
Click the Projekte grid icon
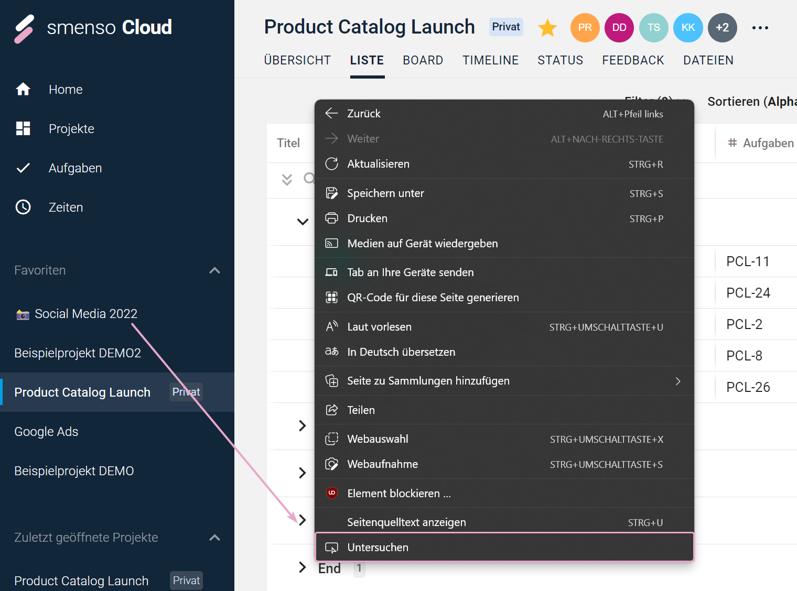pyautogui.click(x=23, y=128)
